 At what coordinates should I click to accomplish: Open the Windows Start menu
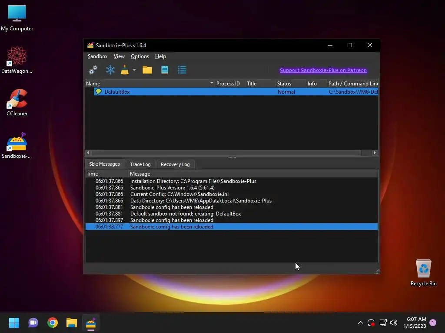14,323
